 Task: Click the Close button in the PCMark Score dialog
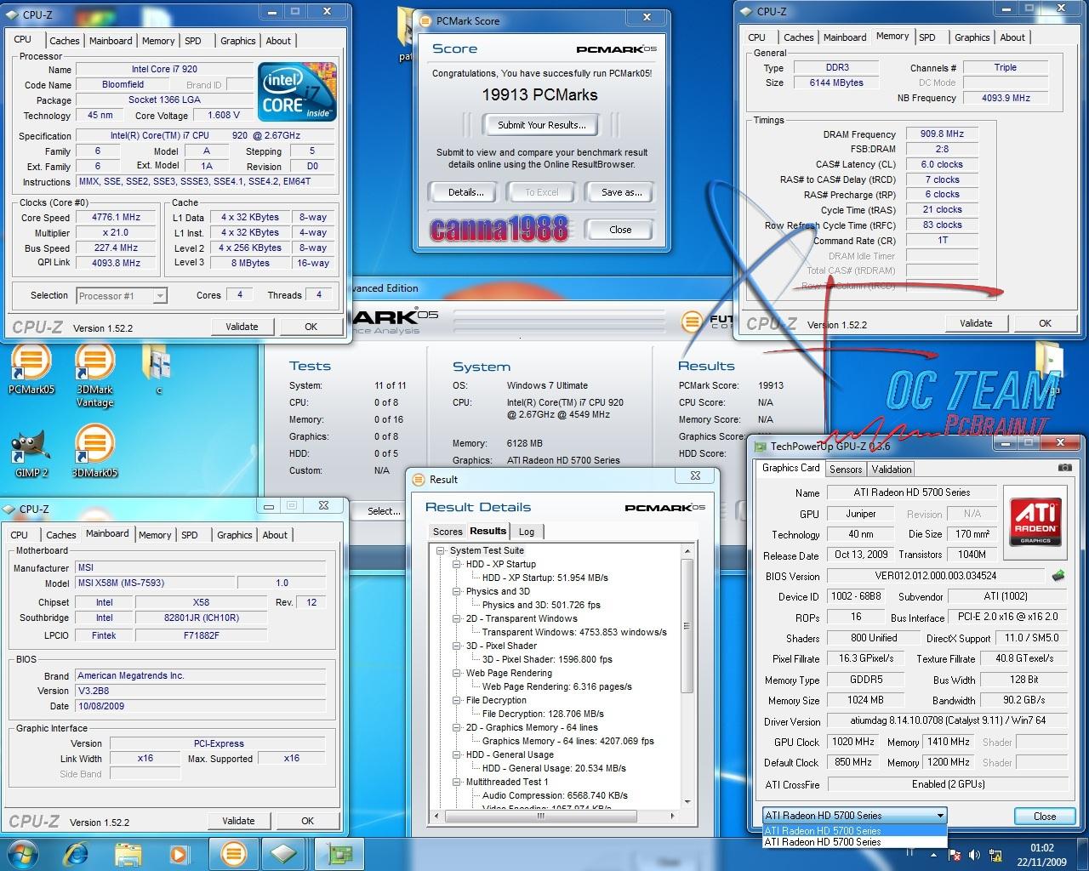coord(620,230)
